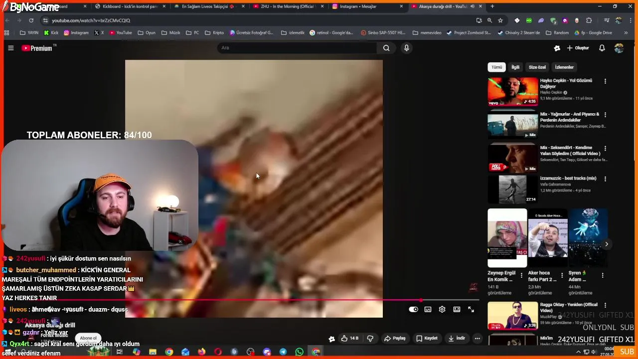638x359 pixels.
Task: Open Opera from the taskbar
Action: tap(218, 352)
